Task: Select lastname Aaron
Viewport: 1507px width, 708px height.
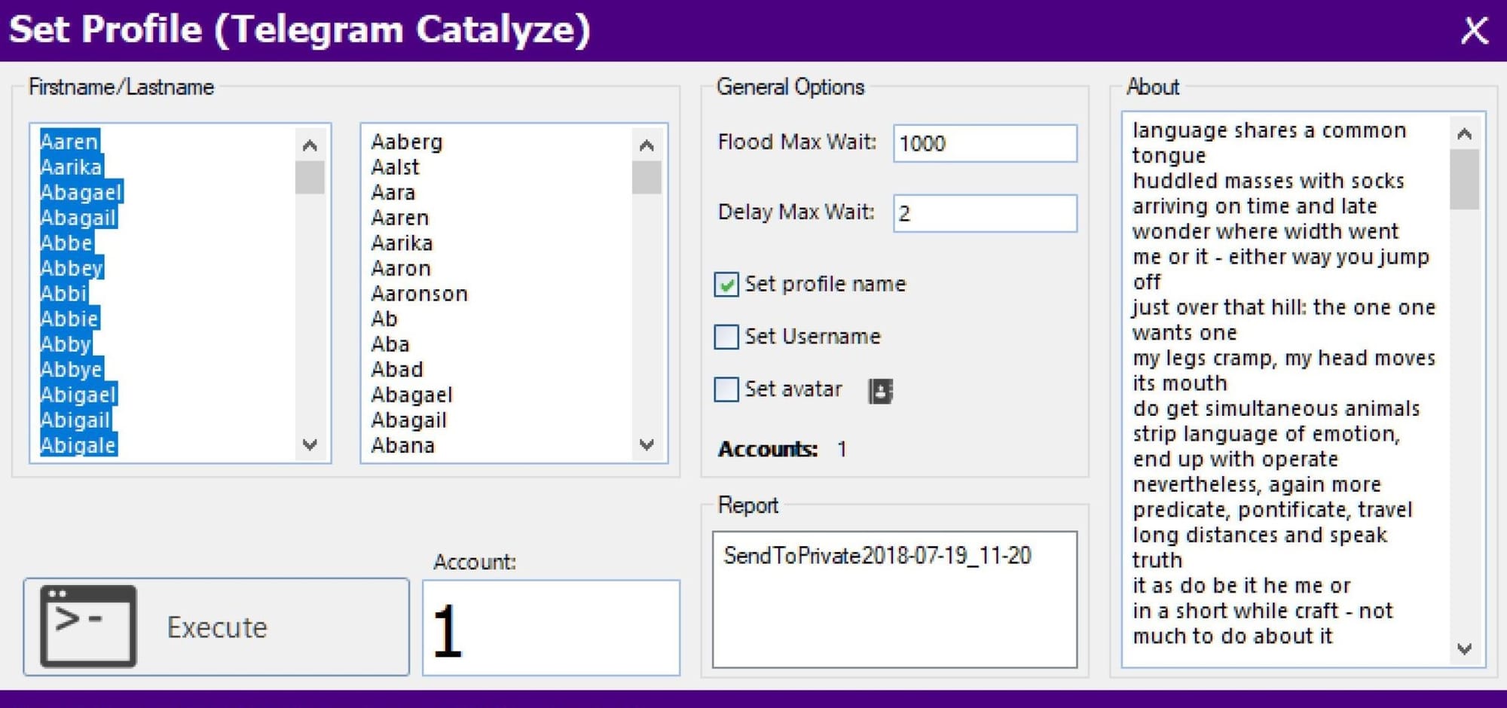Action: tap(401, 268)
